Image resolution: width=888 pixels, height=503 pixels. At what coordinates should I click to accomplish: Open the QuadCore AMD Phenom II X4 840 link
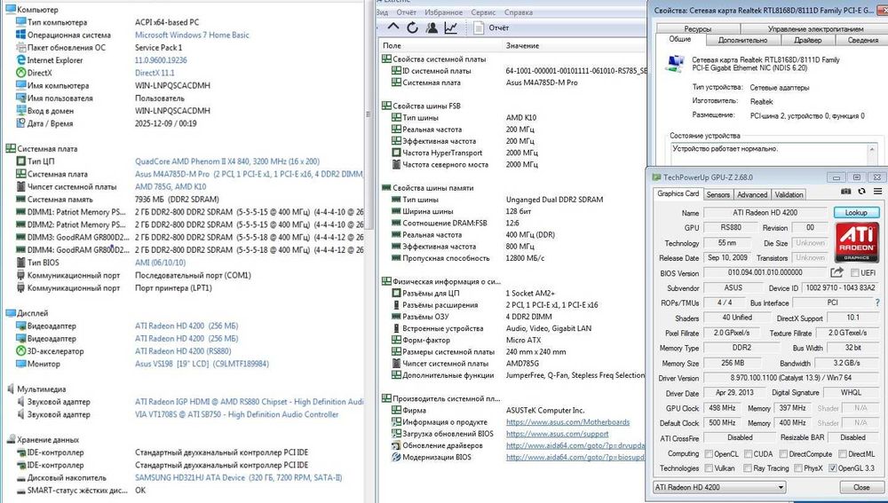pos(227,161)
